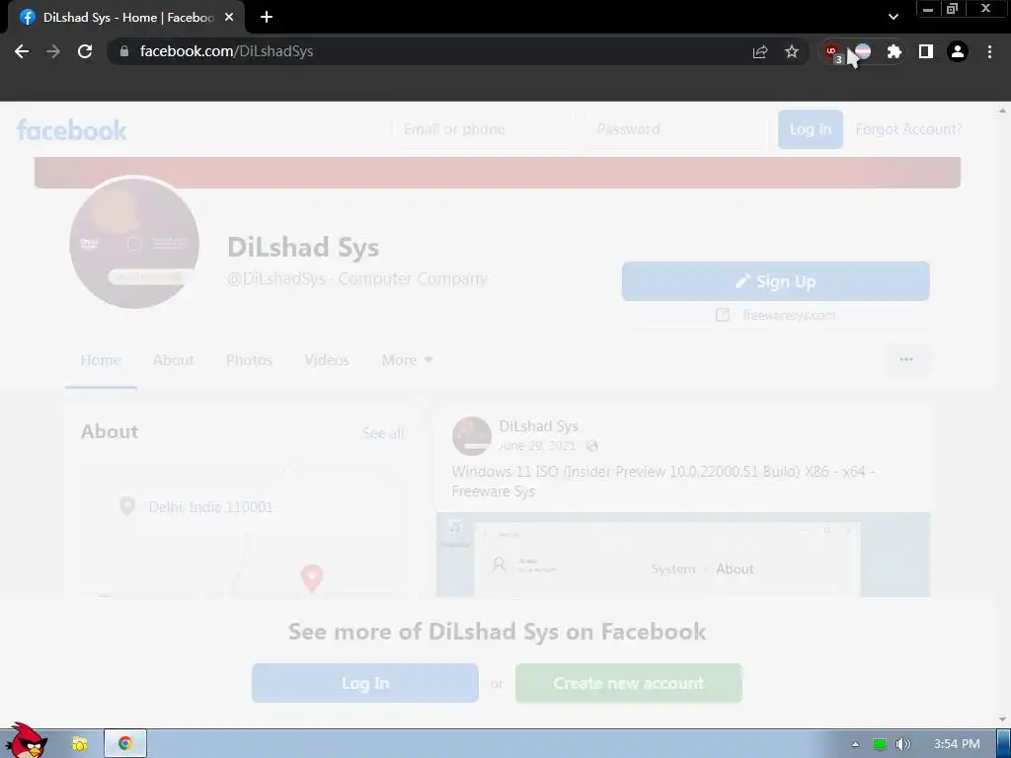1011x758 pixels.
Task: Open the Windows 11 ISO post image
Action: [x=683, y=555]
